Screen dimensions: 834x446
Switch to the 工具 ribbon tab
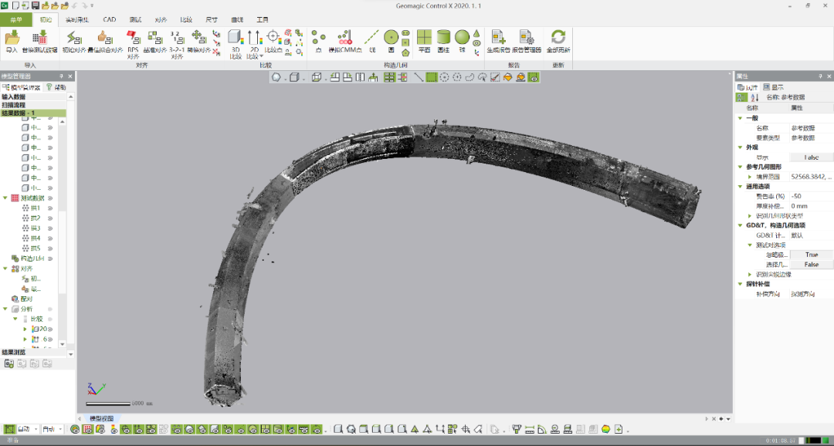[263, 19]
